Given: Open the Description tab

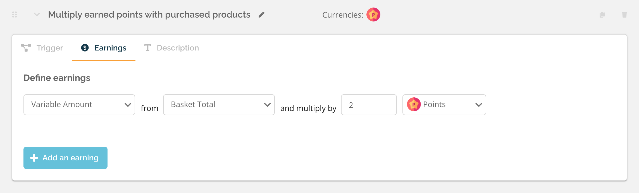Looking at the screenshot, I should tap(171, 48).
